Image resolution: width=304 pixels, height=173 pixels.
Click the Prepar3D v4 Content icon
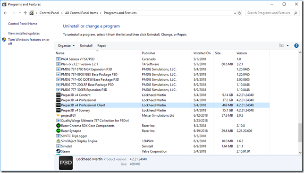click(58, 95)
